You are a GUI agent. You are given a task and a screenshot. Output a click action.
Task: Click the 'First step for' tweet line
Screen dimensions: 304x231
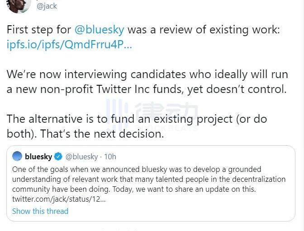[x=38, y=30]
